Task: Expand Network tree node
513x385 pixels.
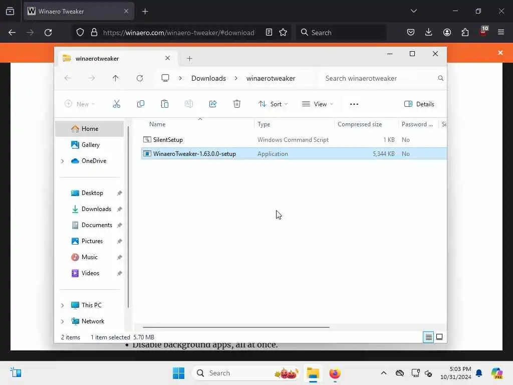Action: click(x=63, y=321)
